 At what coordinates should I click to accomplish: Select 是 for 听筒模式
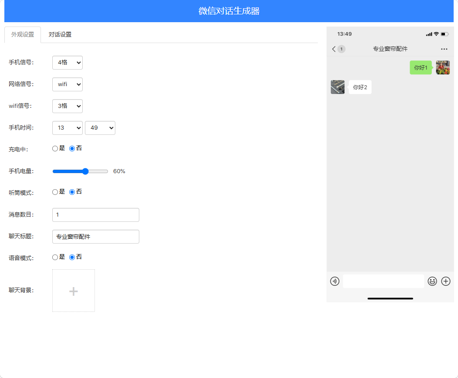55,192
